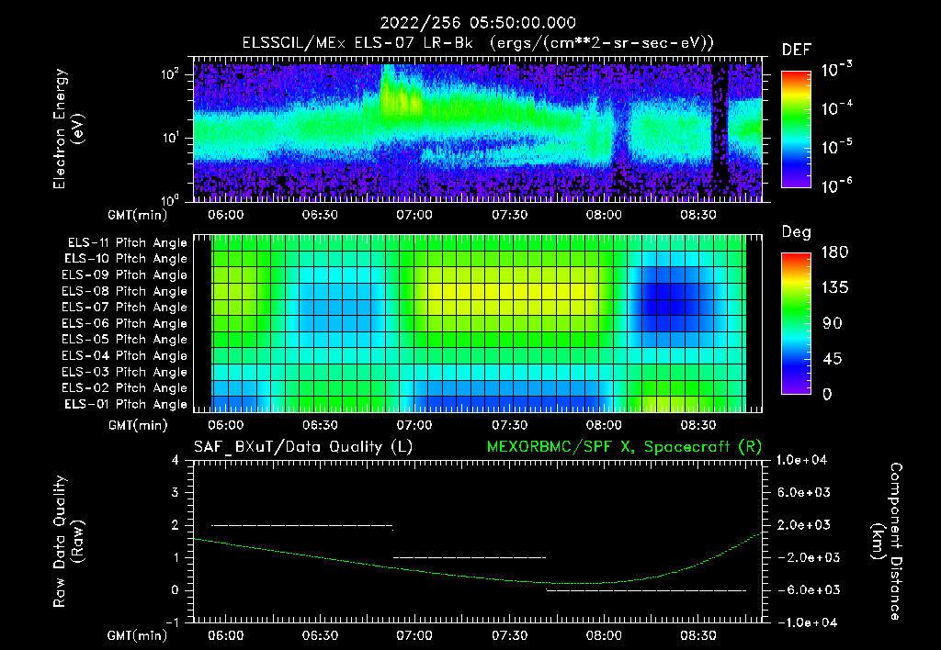
Task: Click the 10^0 electron energy tick label
Action: point(170,199)
